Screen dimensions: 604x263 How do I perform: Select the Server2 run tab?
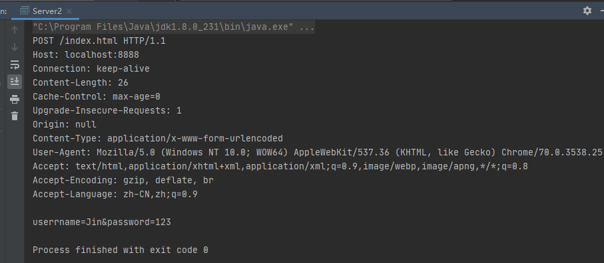coord(45,11)
